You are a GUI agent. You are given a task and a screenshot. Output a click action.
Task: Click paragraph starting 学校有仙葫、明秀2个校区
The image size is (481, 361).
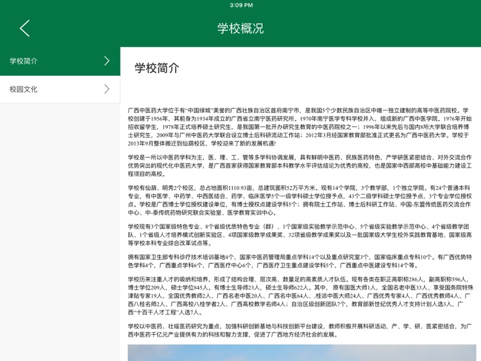(300, 200)
